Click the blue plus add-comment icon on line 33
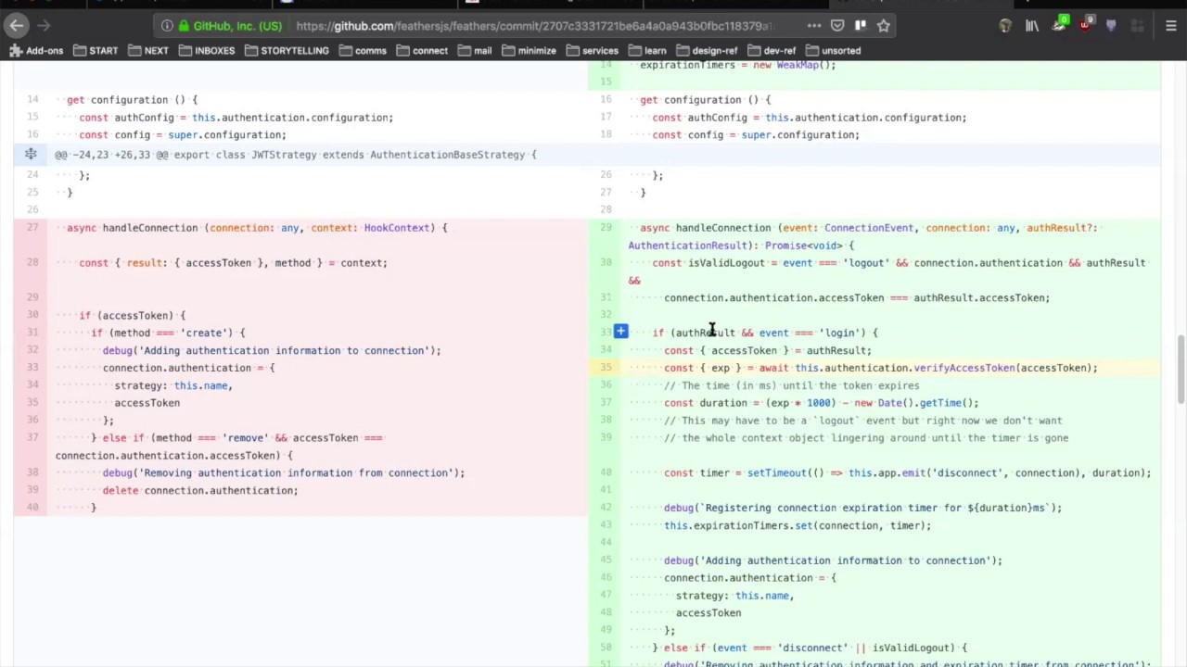The width and height of the screenshot is (1187, 667). [620, 332]
